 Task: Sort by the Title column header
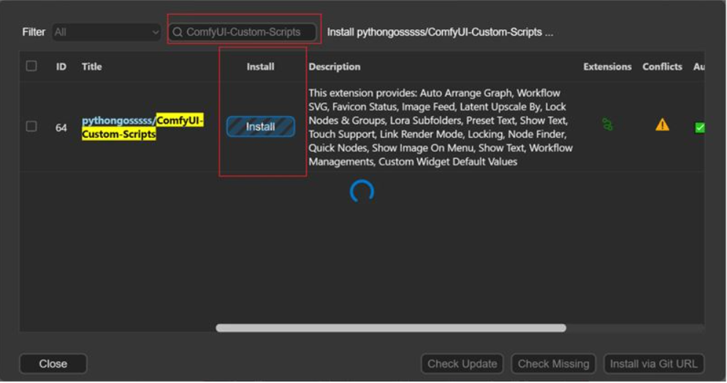(x=92, y=66)
